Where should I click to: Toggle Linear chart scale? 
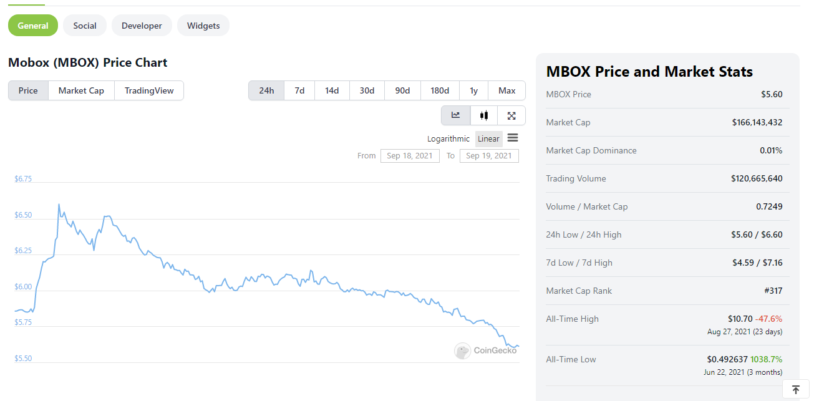[489, 138]
